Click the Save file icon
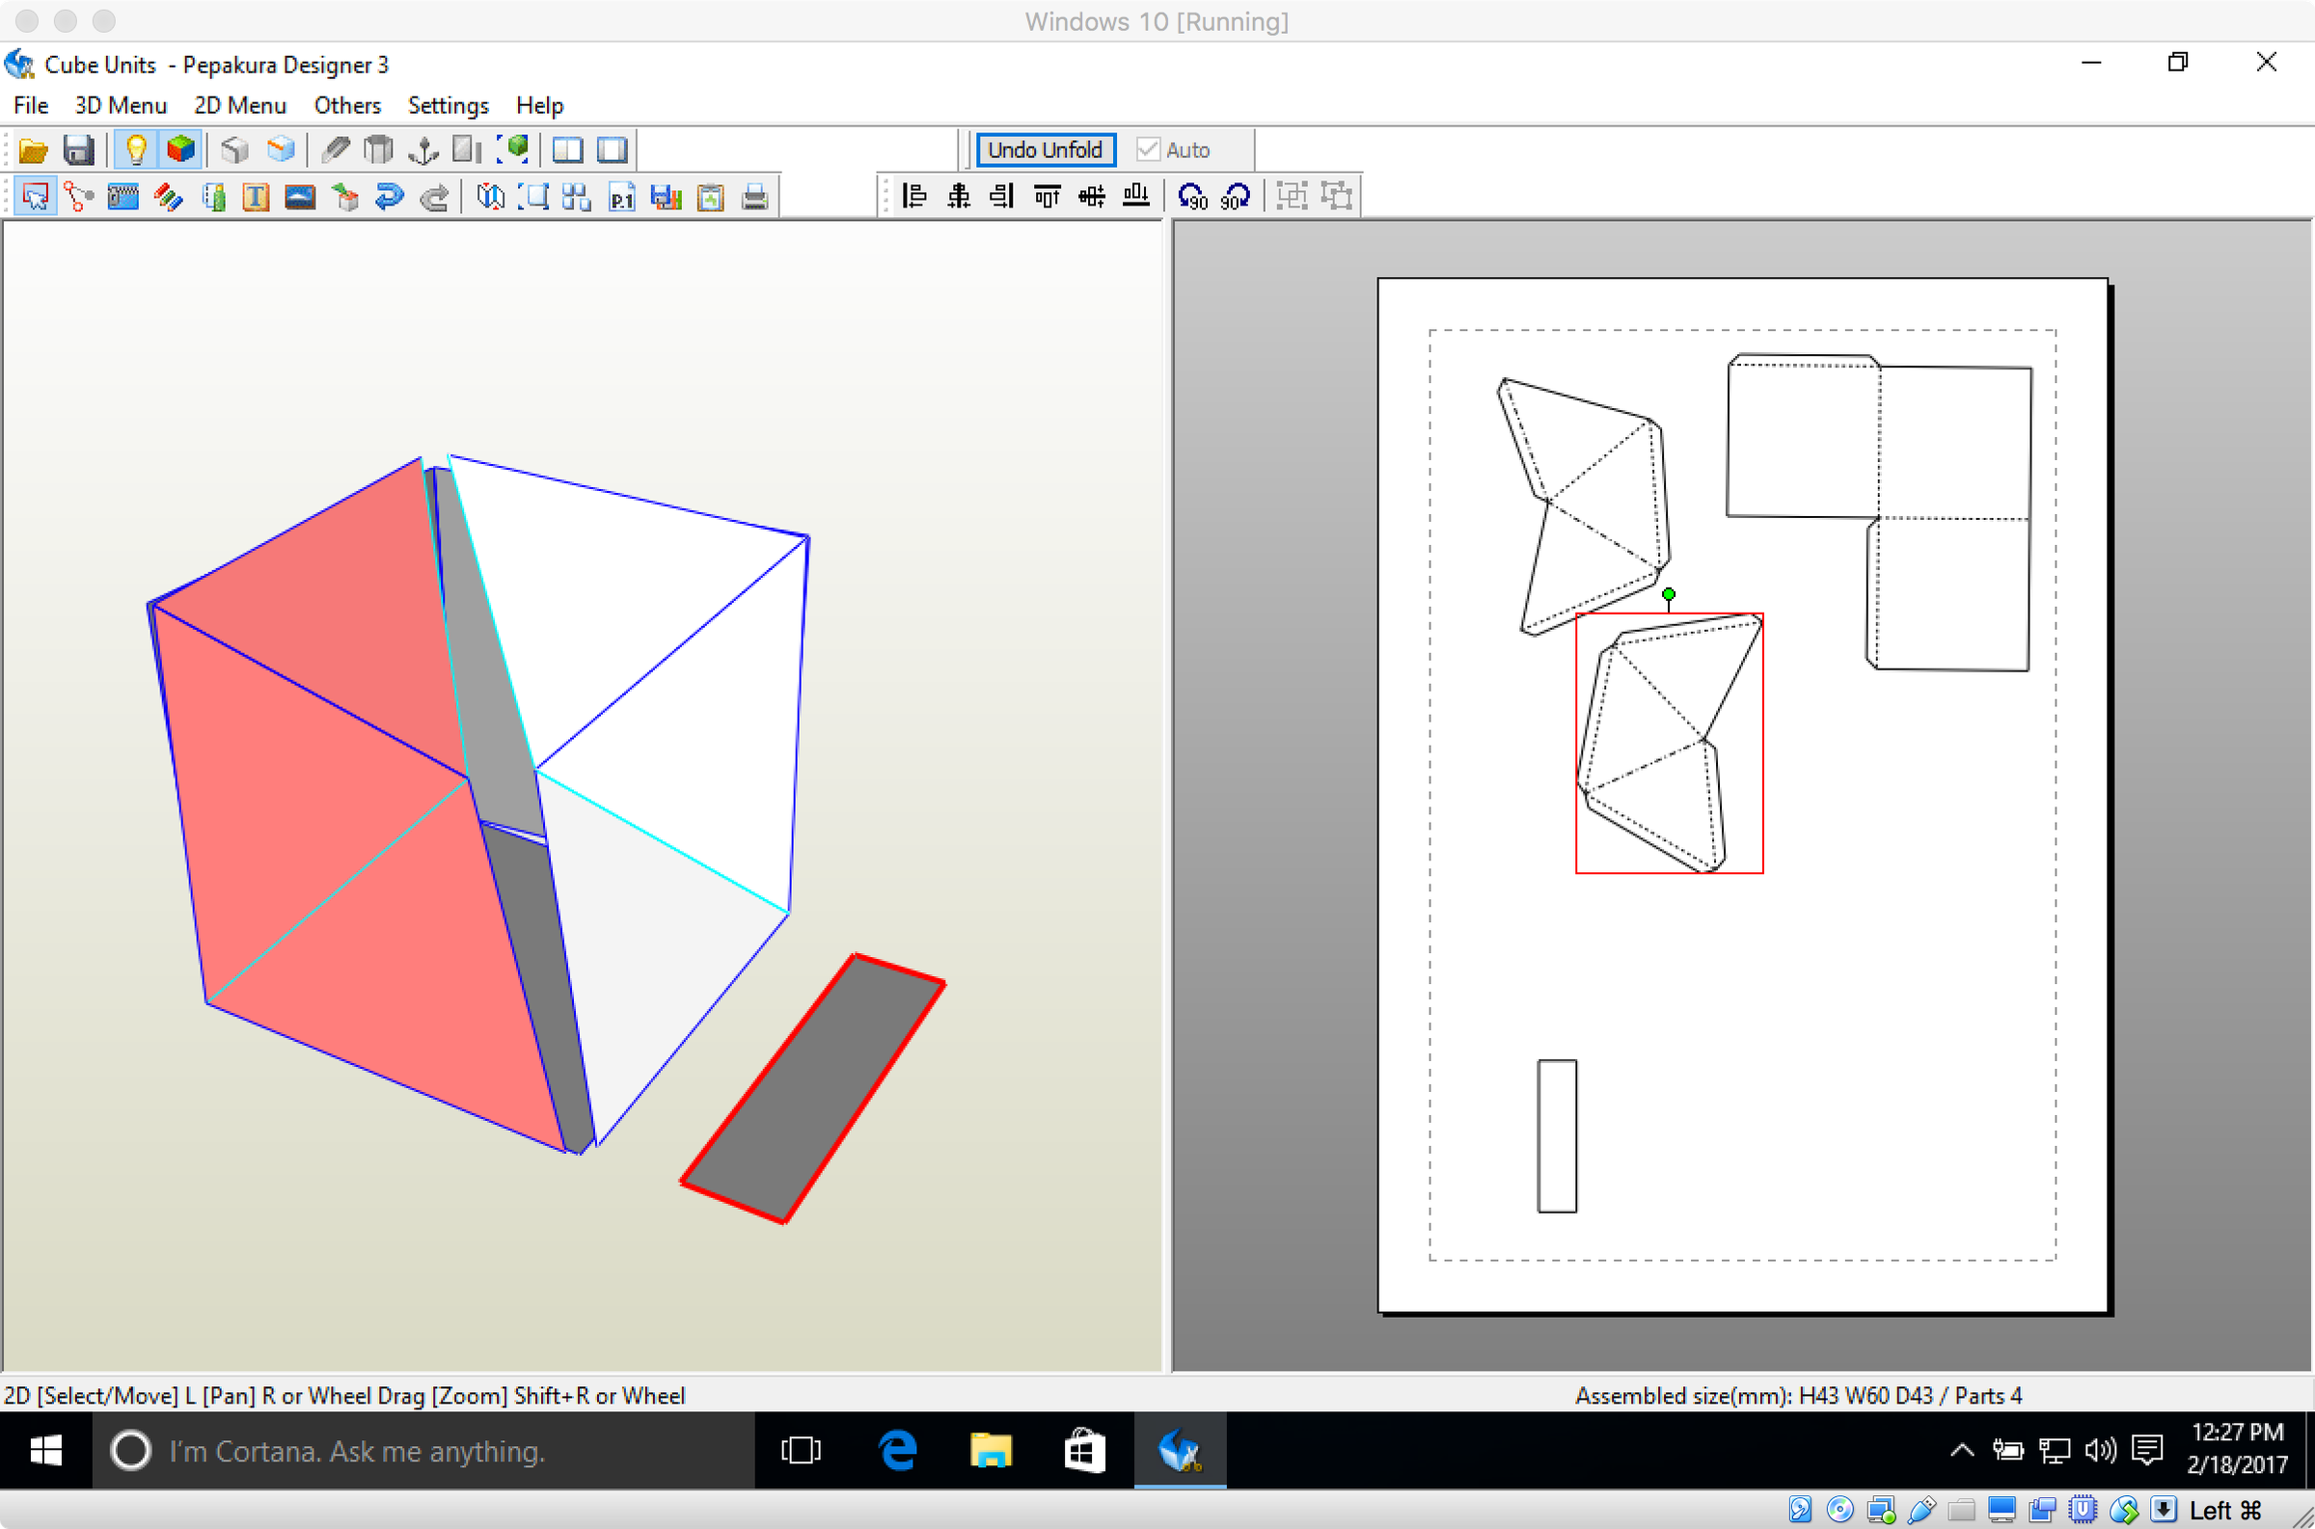The width and height of the screenshot is (2315, 1529). [x=78, y=150]
